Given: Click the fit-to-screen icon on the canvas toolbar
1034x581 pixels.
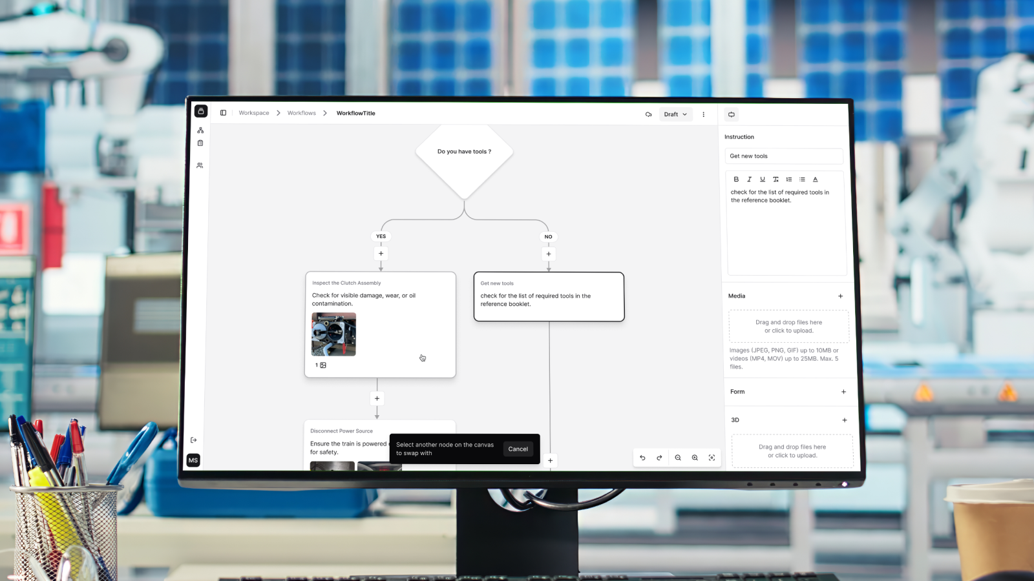Looking at the screenshot, I should click(x=712, y=458).
